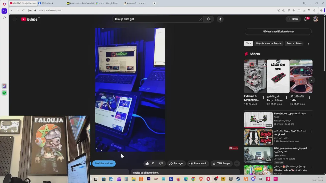Search tabs with the magnifier in tab bar
326x183 pixels.
click(x=304, y=3)
